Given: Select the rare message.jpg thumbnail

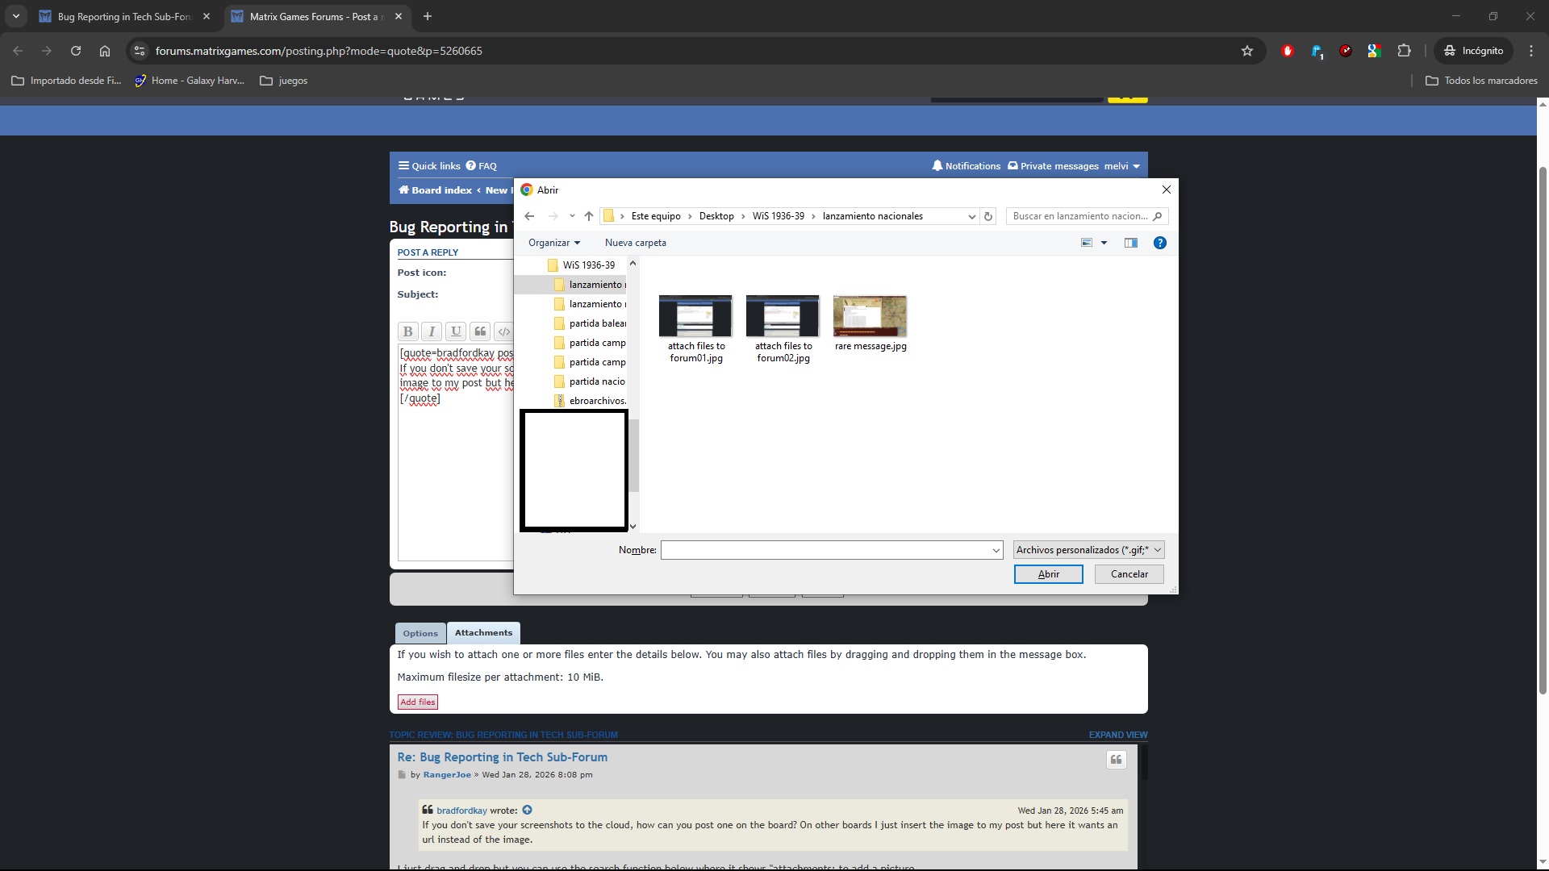Looking at the screenshot, I should point(870,316).
